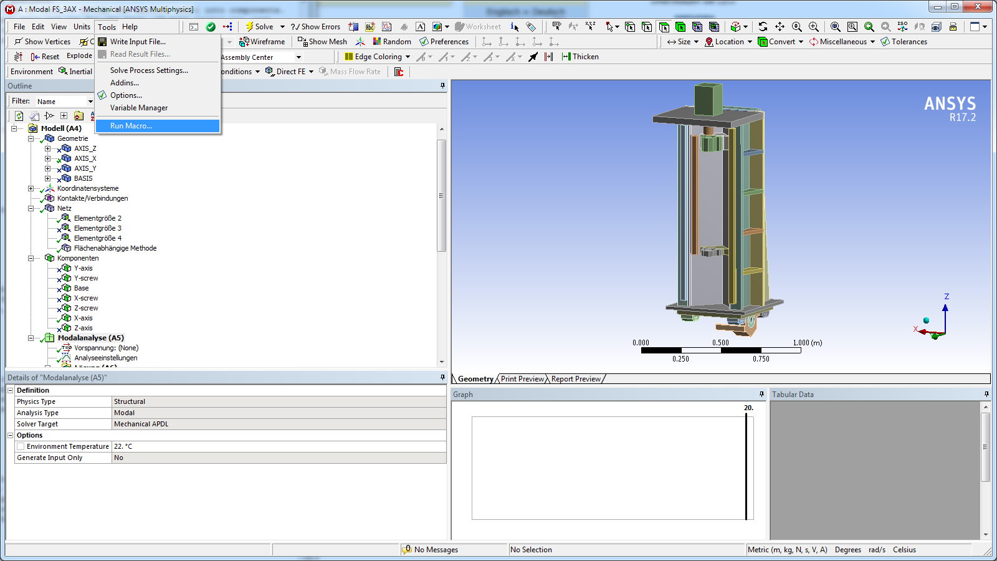Pin the Outline panel
997x561 pixels.
coord(442,86)
